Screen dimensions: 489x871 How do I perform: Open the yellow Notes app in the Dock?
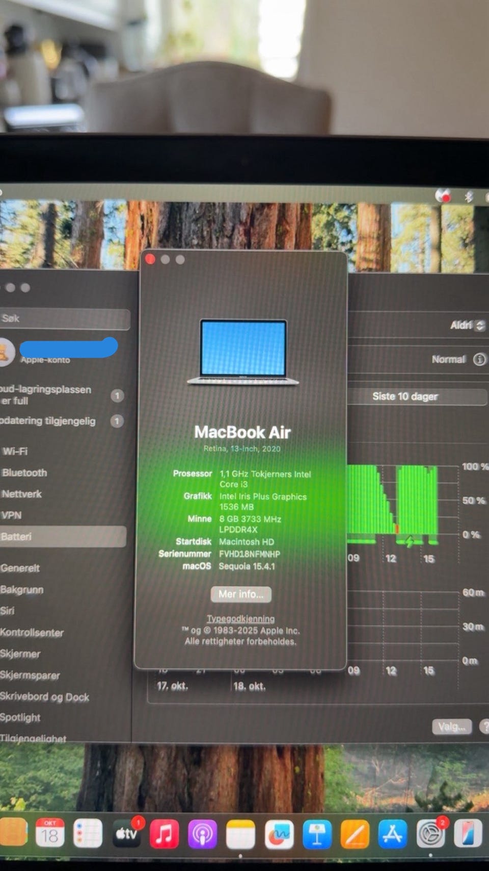click(x=240, y=835)
